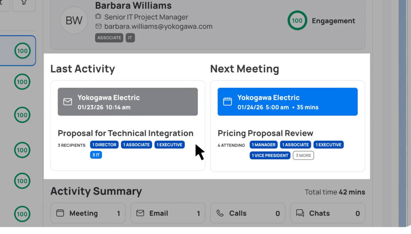411x234 pixels.
Task: Open barbara.williams@yokogawa.com email address
Action: (158, 26)
